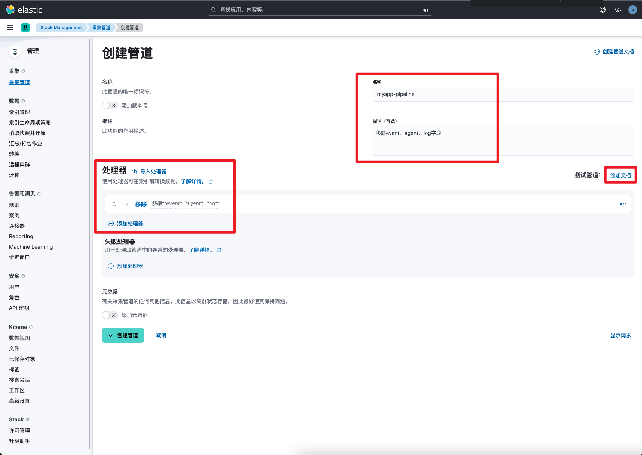Screen dimensions: 642x455
Task: Open Machine Learning in the sidebar
Action: click(31, 247)
